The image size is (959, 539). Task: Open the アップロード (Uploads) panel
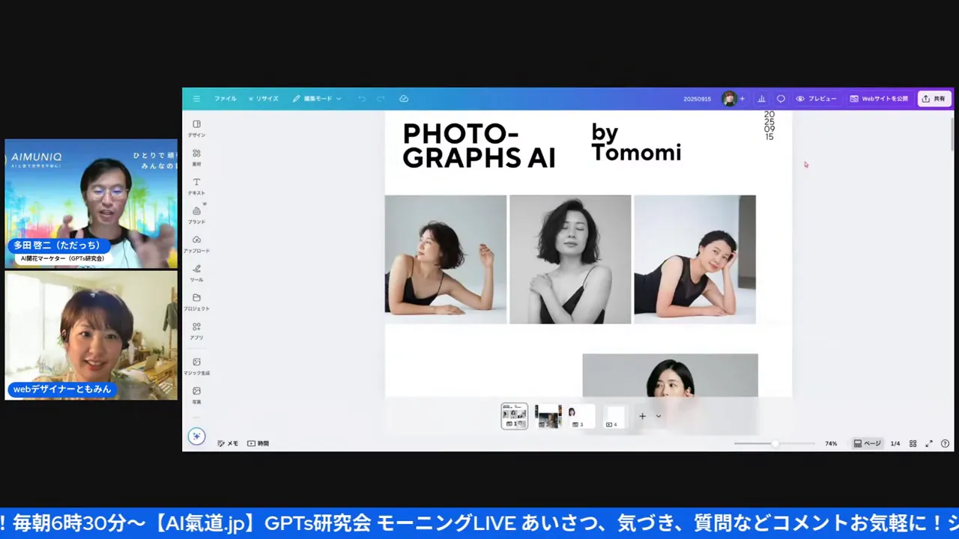pyautogui.click(x=196, y=243)
